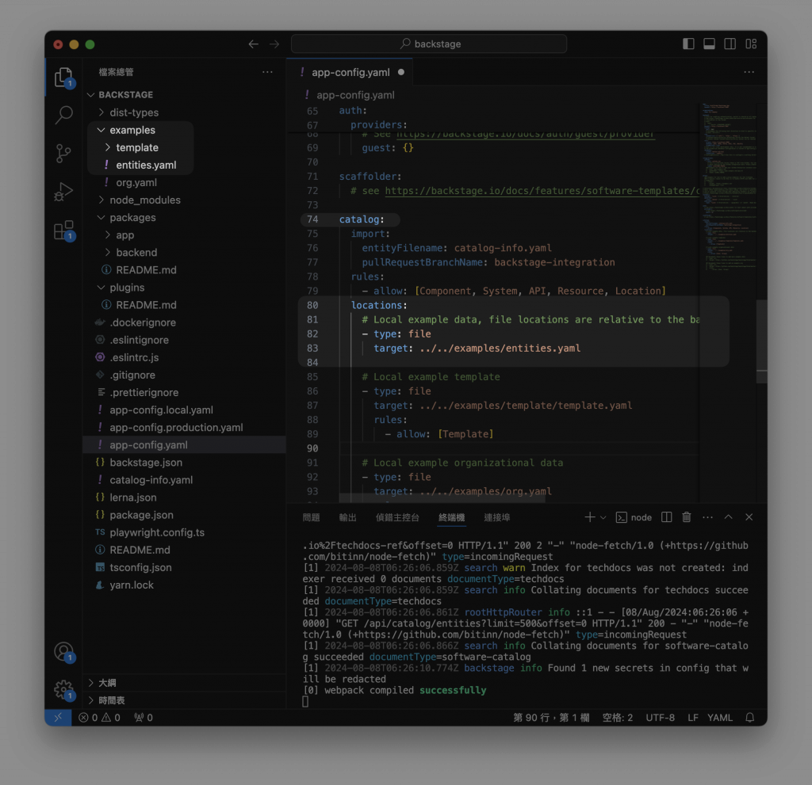This screenshot has width=812, height=785.
Task: Go back with the left arrow
Action: point(253,44)
